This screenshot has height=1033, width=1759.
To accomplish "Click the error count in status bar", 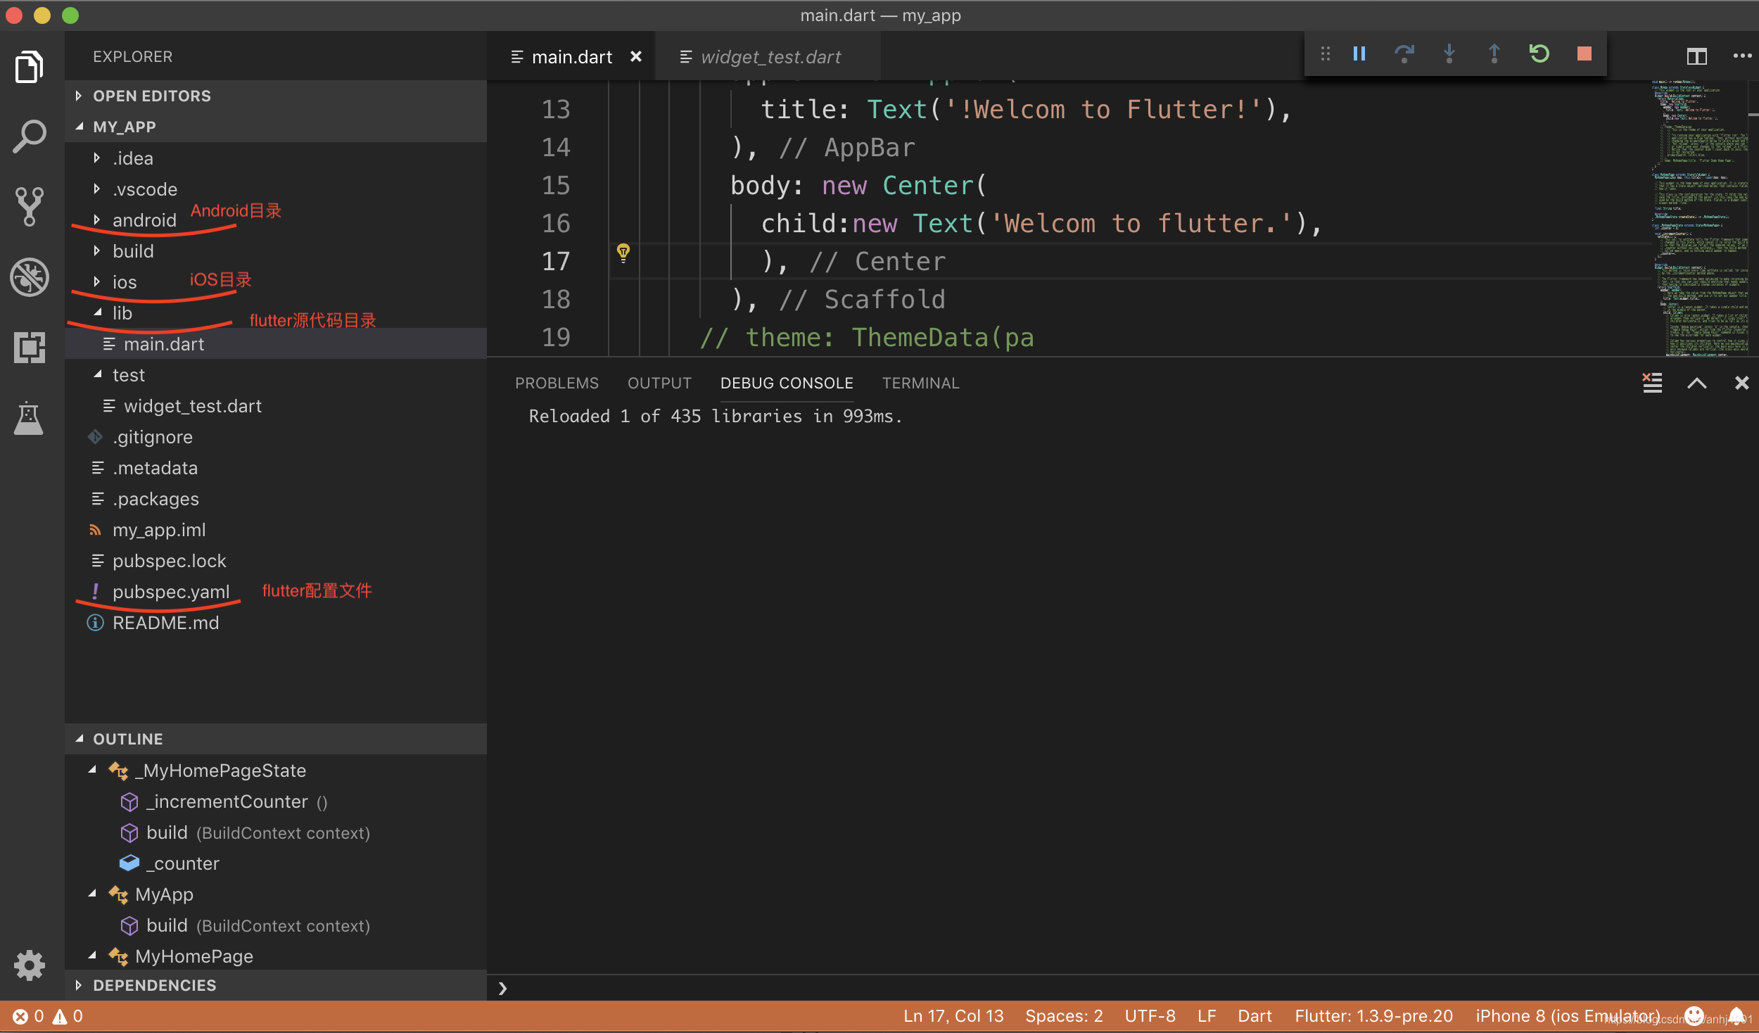I will (29, 1016).
